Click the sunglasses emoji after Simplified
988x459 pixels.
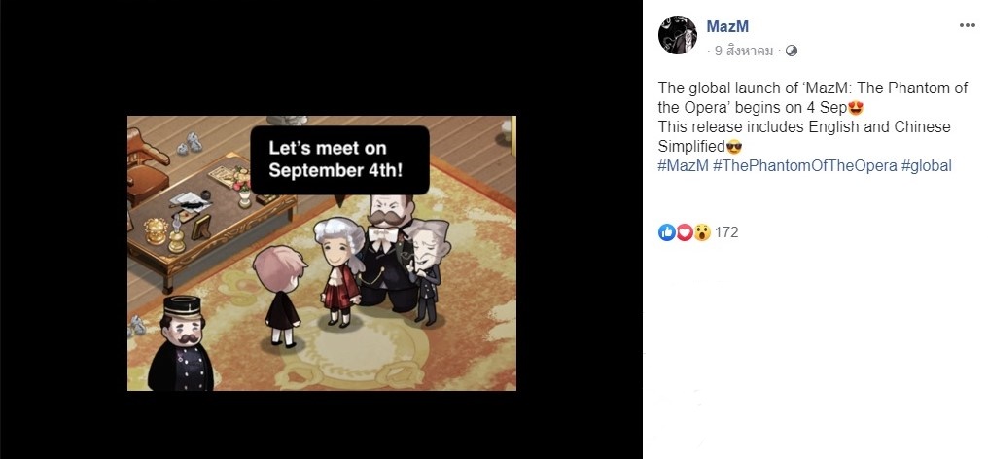[x=733, y=148]
